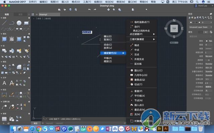
Task: Select the Rotate tool
Action: (x=10, y=69)
